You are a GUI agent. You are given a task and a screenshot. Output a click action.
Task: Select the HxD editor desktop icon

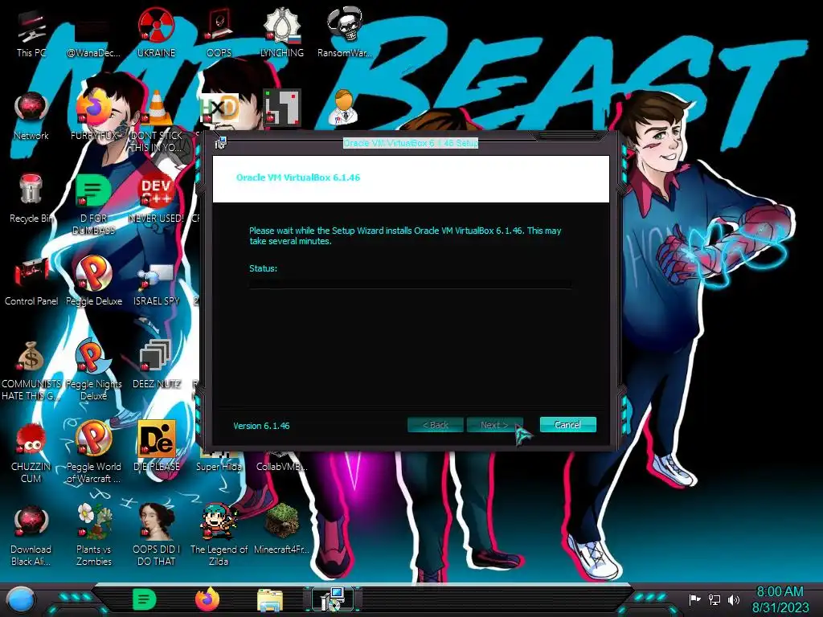tap(219, 109)
